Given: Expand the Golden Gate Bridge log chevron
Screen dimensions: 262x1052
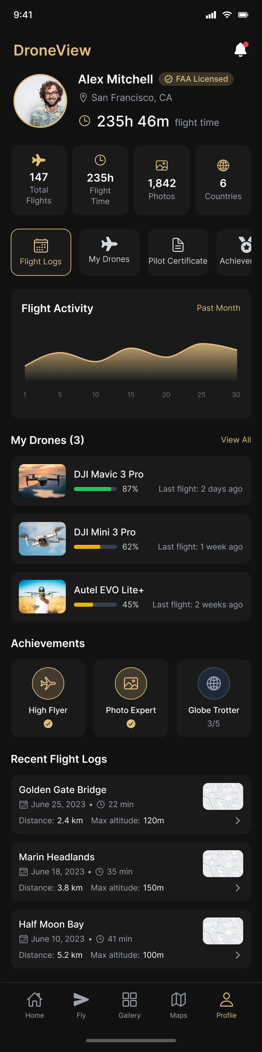Looking at the screenshot, I should click(x=237, y=821).
